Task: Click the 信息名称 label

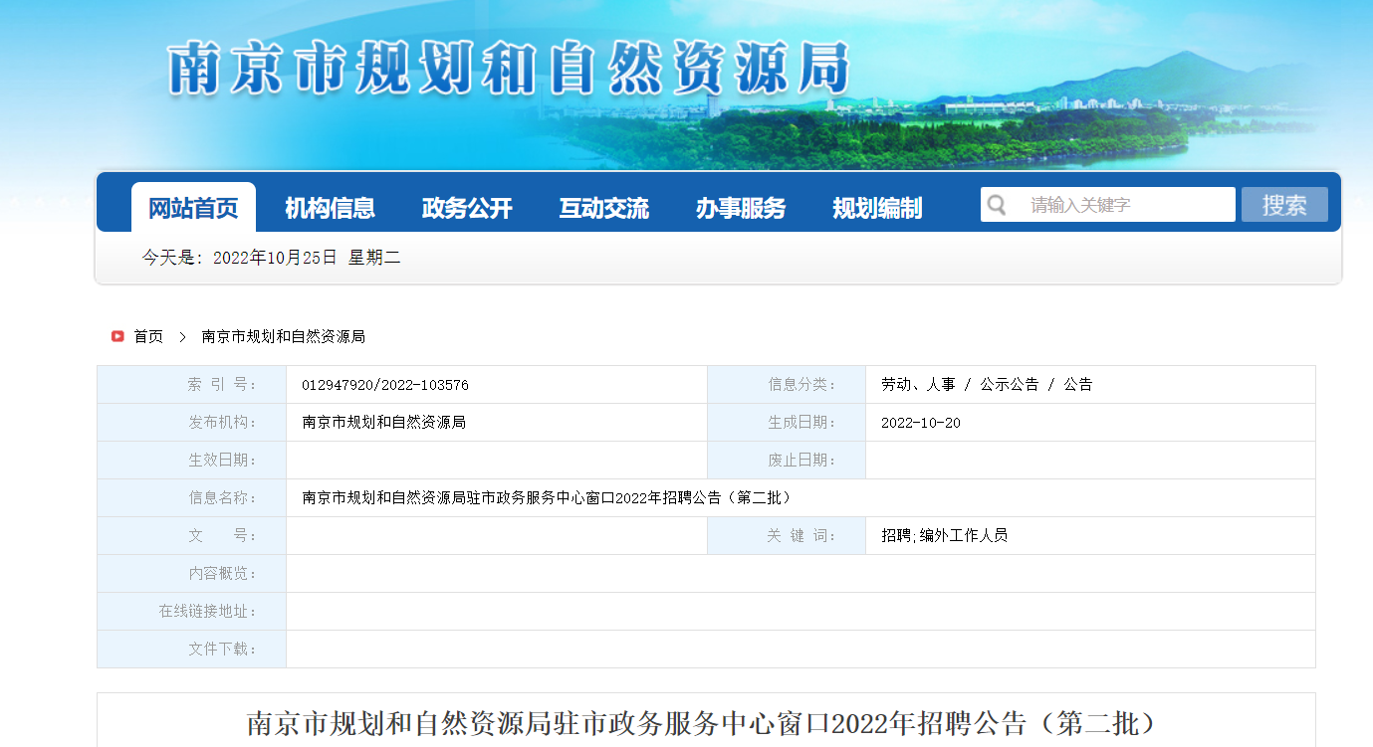Action: 222,497
